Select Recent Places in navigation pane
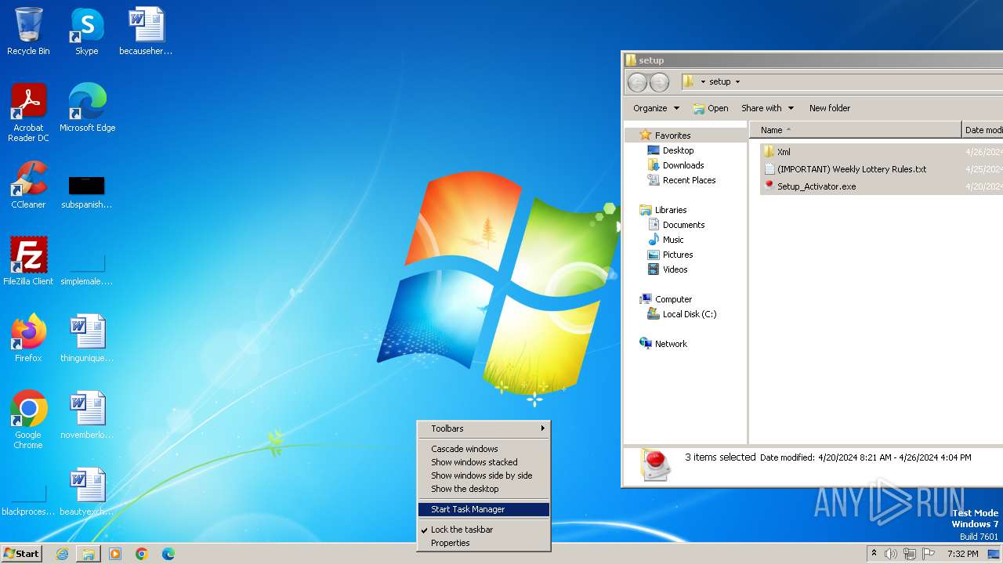This screenshot has height=564, width=1003. [682, 180]
